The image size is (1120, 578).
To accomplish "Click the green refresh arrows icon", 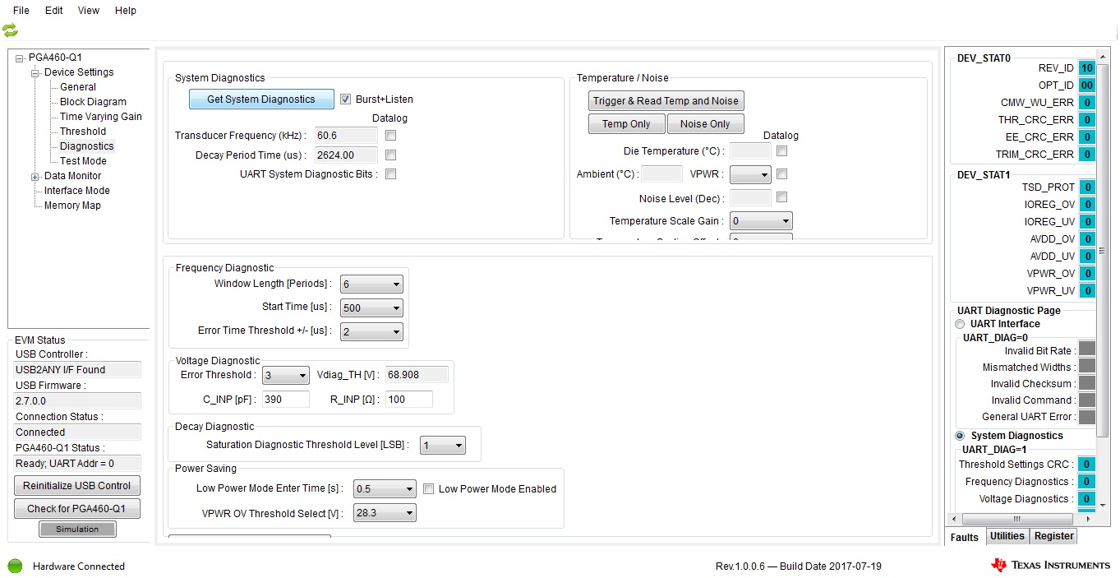I will (10, 30).
